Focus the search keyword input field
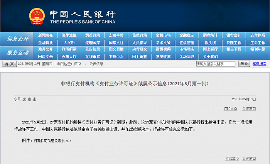 (x=215, y=64)
